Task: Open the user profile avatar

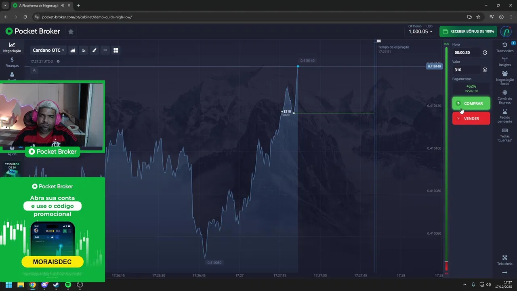Action: [x=506, y=31]
